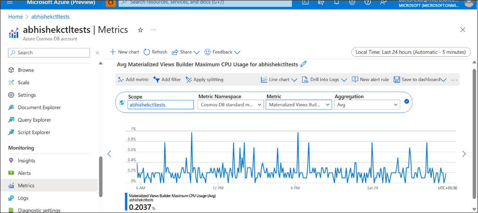The height and width of the screenshot is (213, 478).
Task: Click the sidebar scroll up arrow
Action: click(x=100, y=64)
